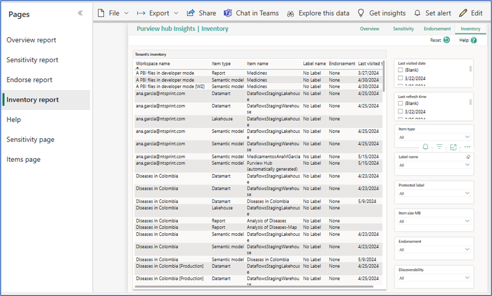Open the Protected label dropdown
Image resolution: width=492 pixels, height=296 pixels.
click(x=434, y=193)
